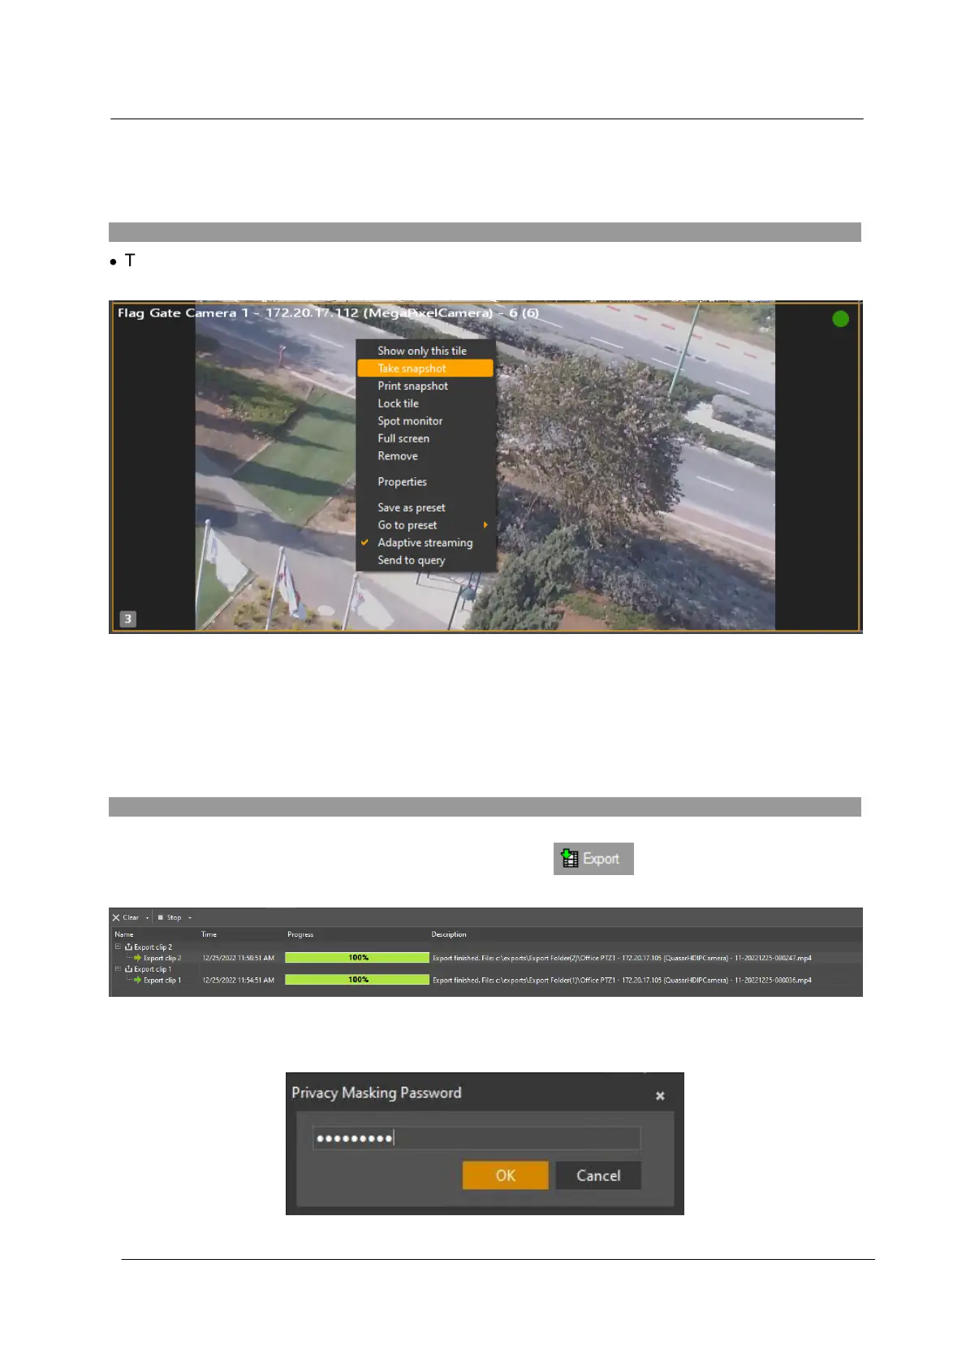Toggle Adaptive streaming checkmark option

(x=425, y=543)
